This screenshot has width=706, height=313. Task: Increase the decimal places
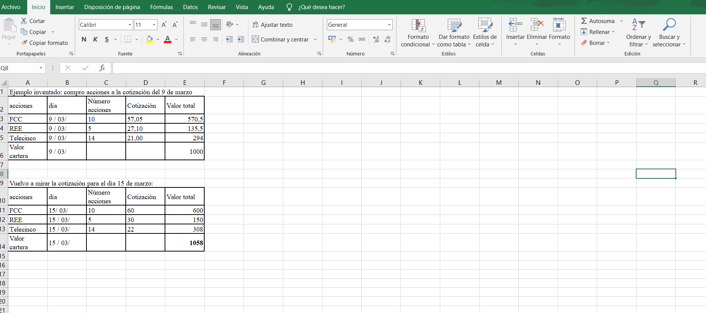pyautogui.click(x=376, y=39)
